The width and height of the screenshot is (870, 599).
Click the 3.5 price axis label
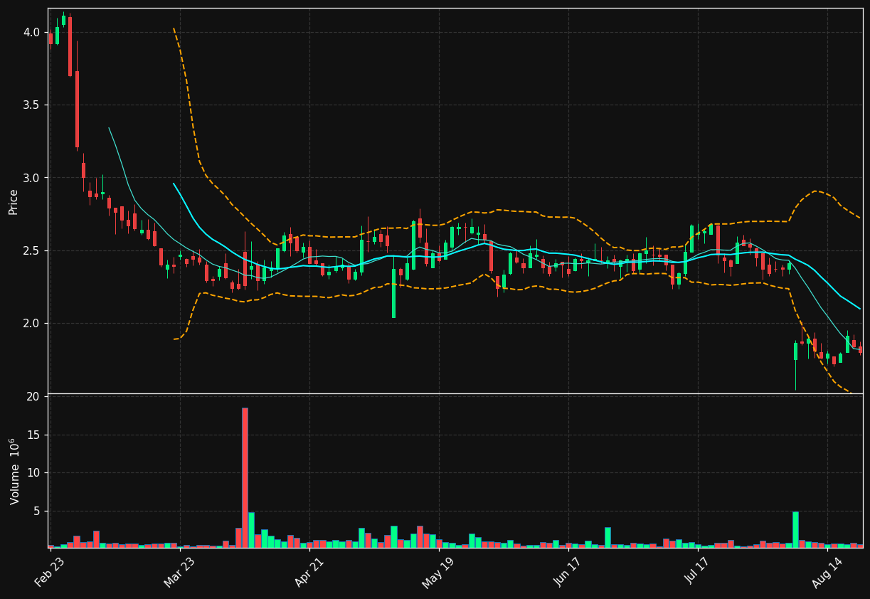pos(32,105)
